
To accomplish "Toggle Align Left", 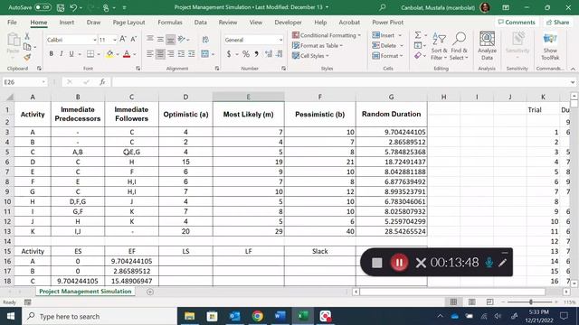I will [149, 54].
